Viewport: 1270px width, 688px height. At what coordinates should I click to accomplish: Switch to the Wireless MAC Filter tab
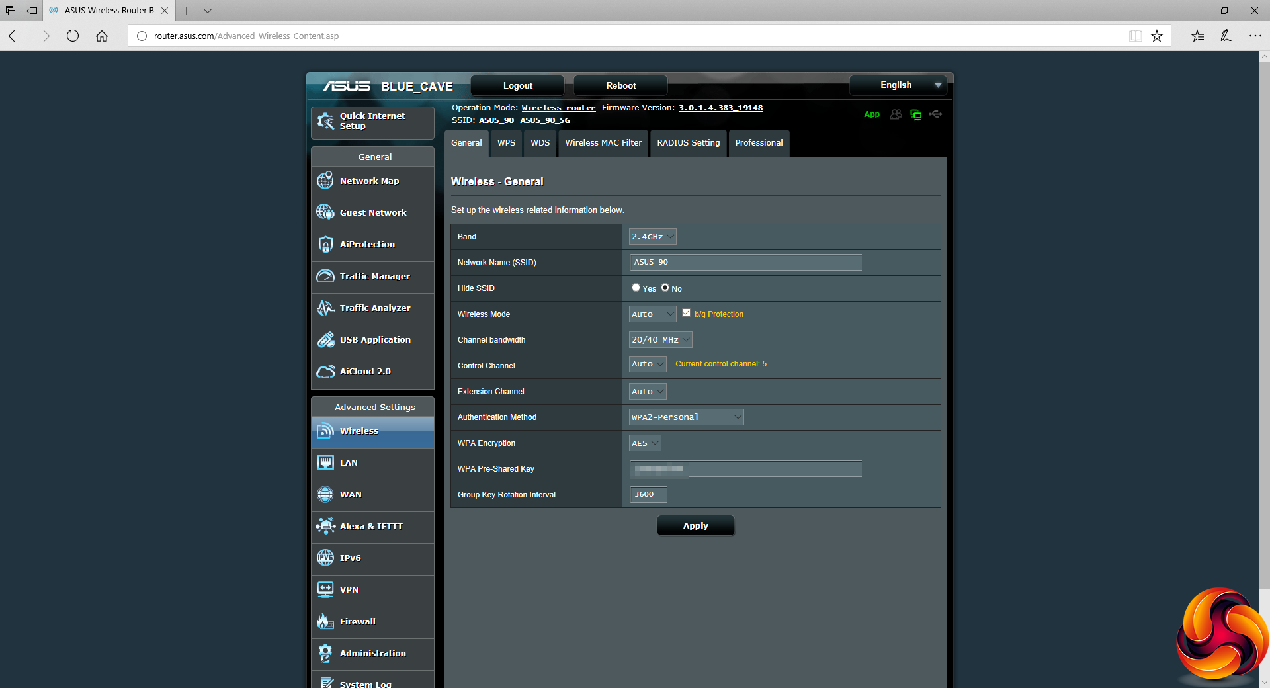(x=603, y=143)
